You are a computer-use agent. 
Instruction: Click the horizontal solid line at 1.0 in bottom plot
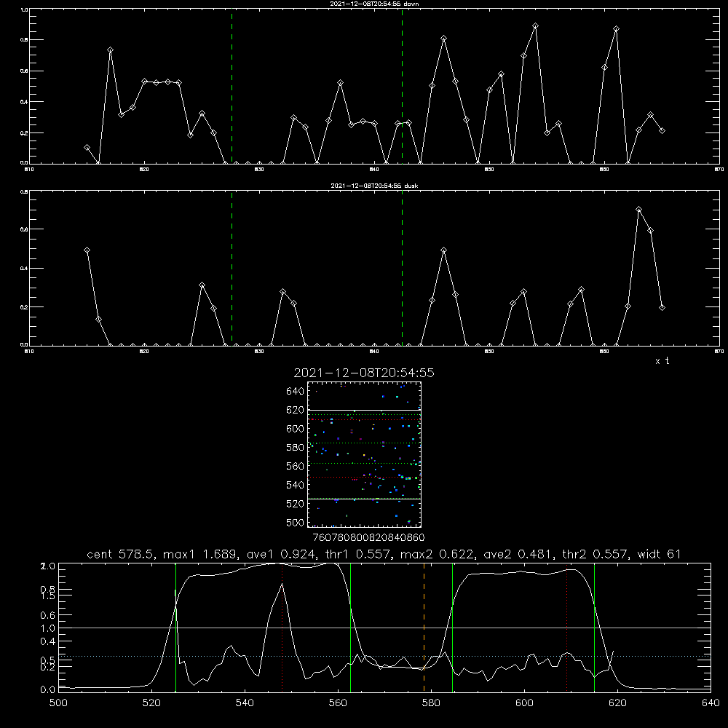(384, 628)
